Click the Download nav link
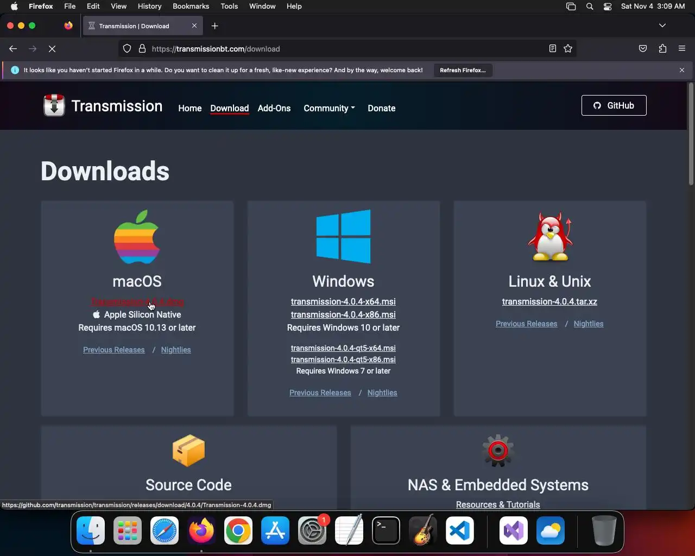Viewport: 695px width, 556px height. tap(230, 108)
